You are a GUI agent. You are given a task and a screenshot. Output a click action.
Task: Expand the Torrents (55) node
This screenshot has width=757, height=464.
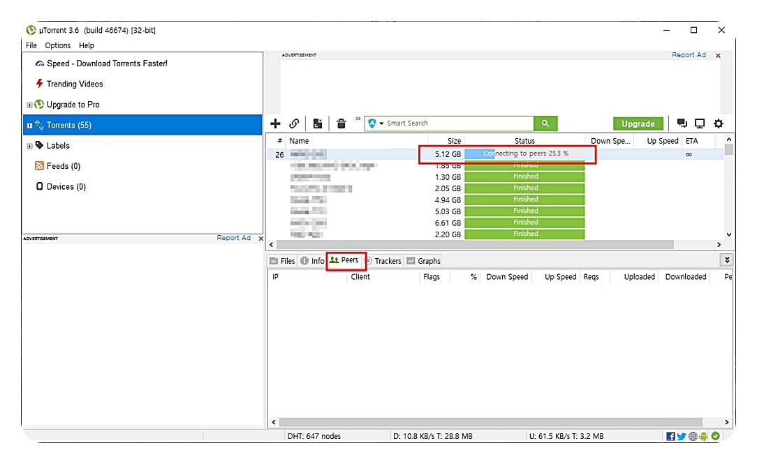29,126
